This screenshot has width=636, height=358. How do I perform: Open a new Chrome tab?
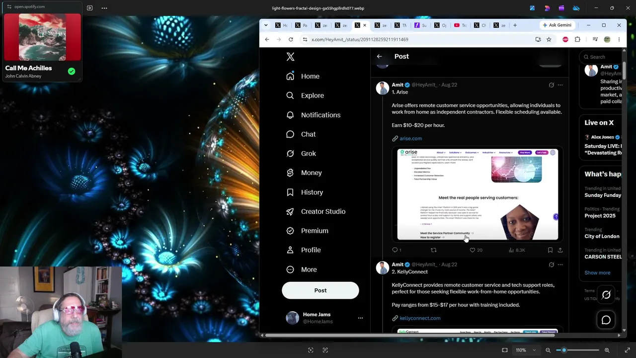[515, 25]
